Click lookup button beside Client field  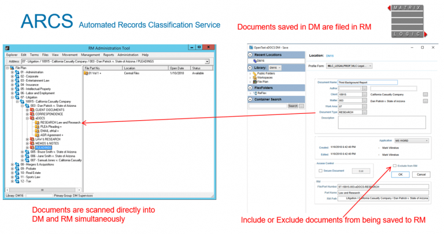pos(364,95)
